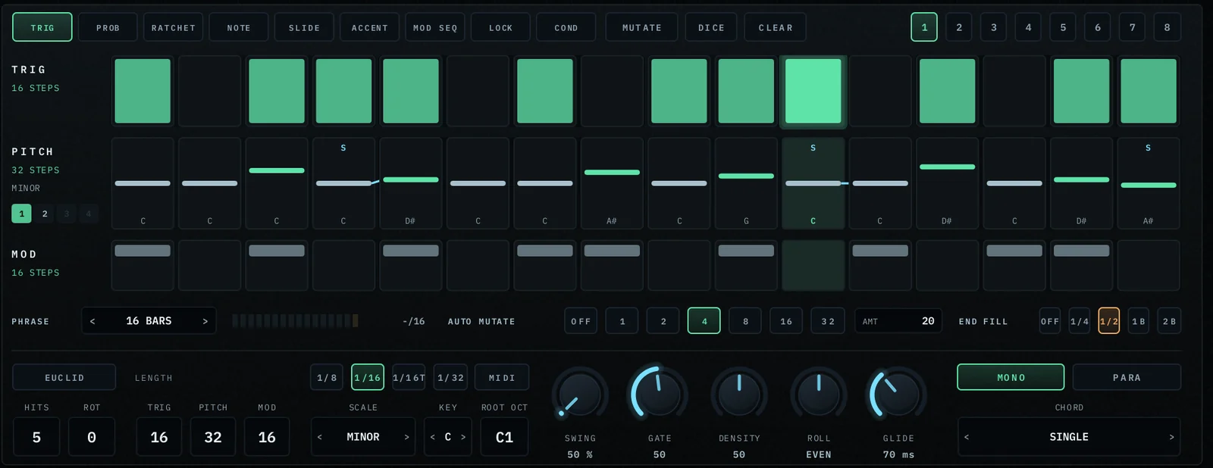The image size is (1213, 468).
Task: Change KEY up with right arrow
Action: 463,437
